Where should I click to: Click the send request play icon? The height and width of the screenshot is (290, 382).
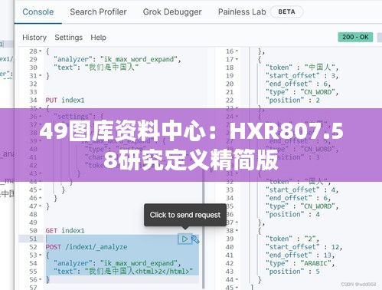coord(184,239)
